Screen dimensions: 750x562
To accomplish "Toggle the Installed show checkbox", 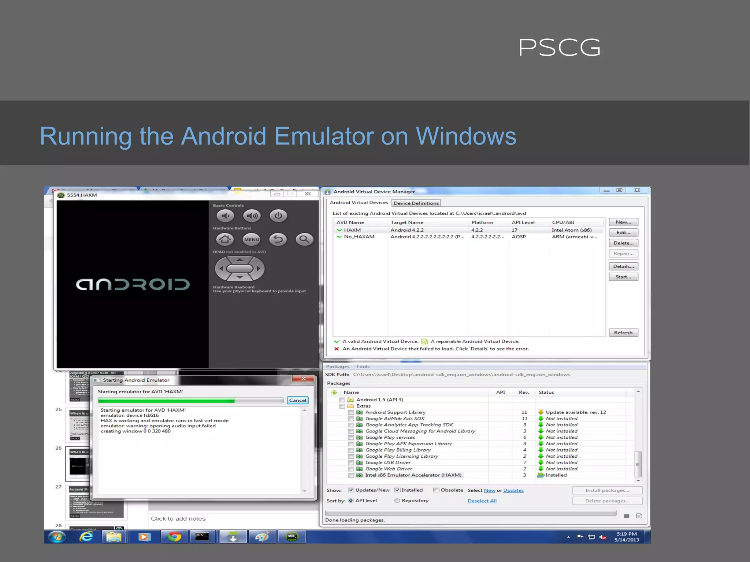I will (x=397, y=490).
